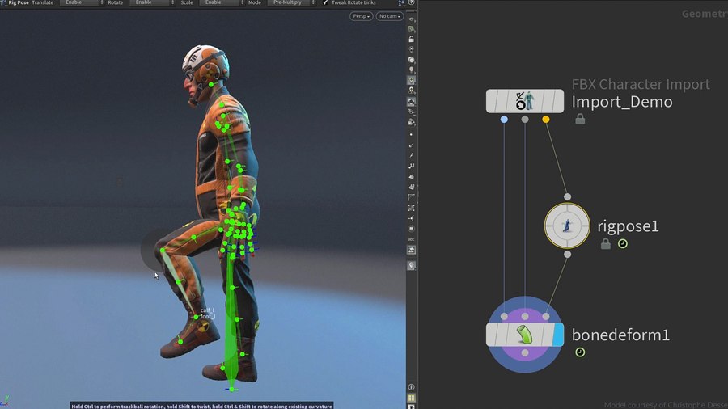Open the No cam camera menu

click(389, 16)
